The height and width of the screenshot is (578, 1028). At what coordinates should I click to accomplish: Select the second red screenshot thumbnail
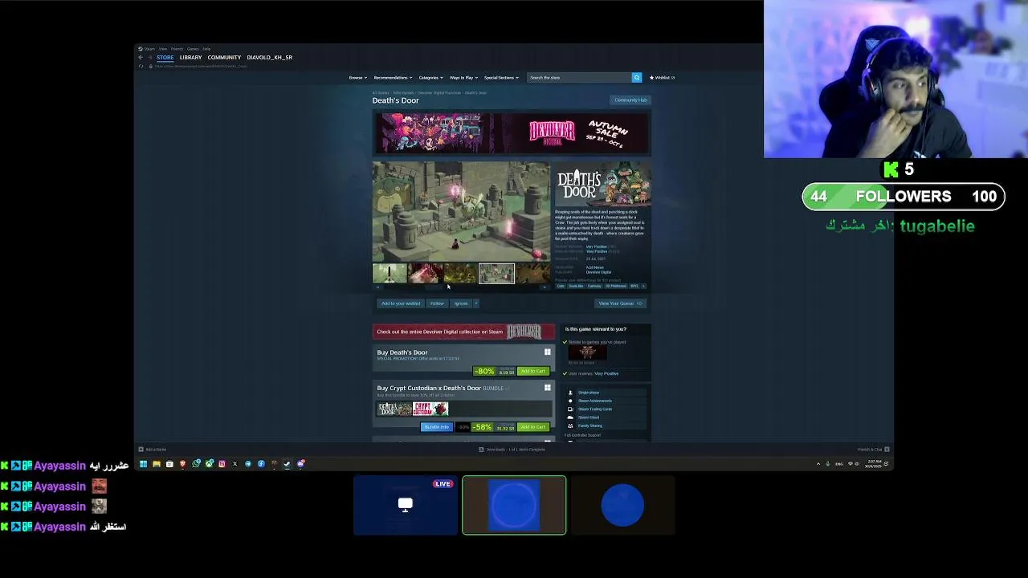[x=425, y=274]
